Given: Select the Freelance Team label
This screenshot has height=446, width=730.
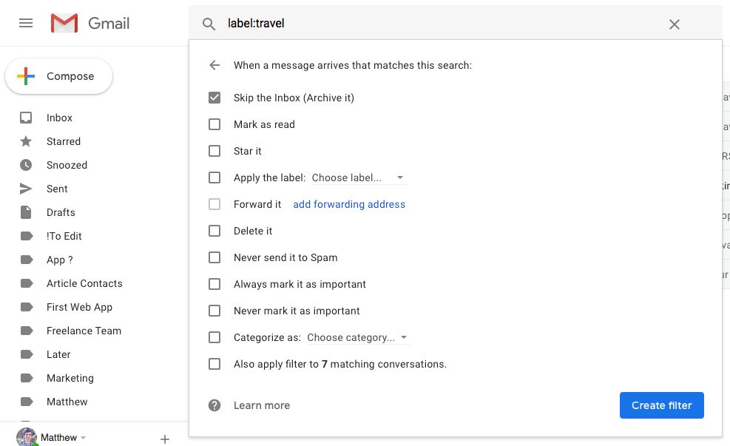Looking at the screenshot, I should tap(84, 331).
